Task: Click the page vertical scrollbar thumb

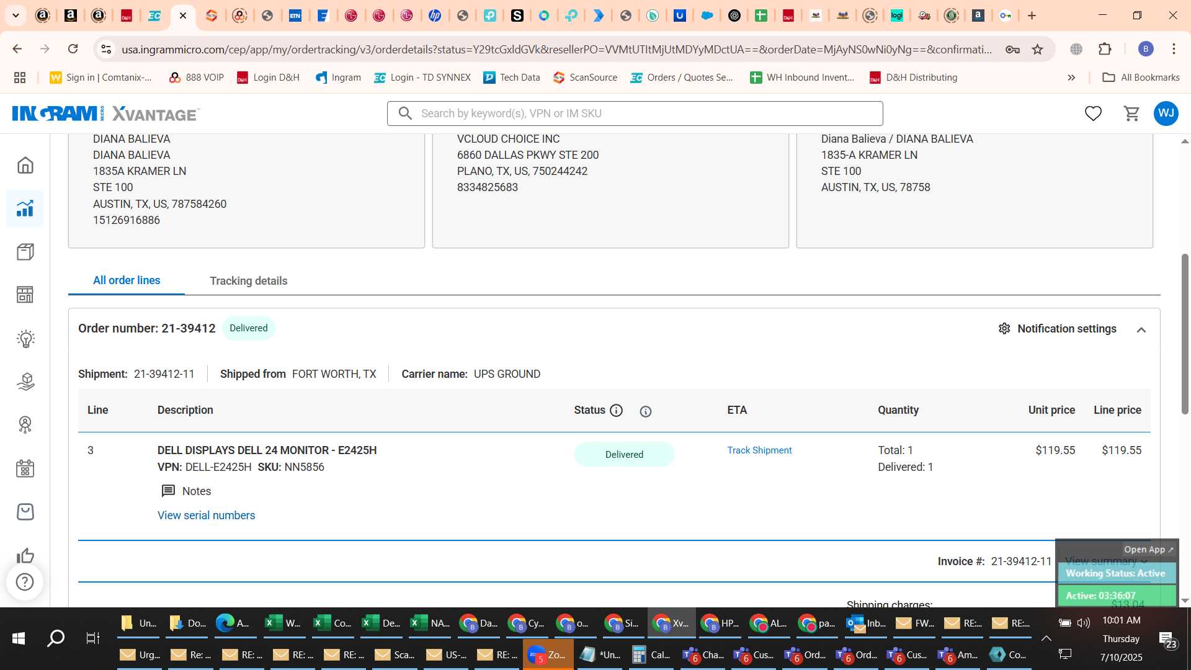Action: click(1185, 334)
